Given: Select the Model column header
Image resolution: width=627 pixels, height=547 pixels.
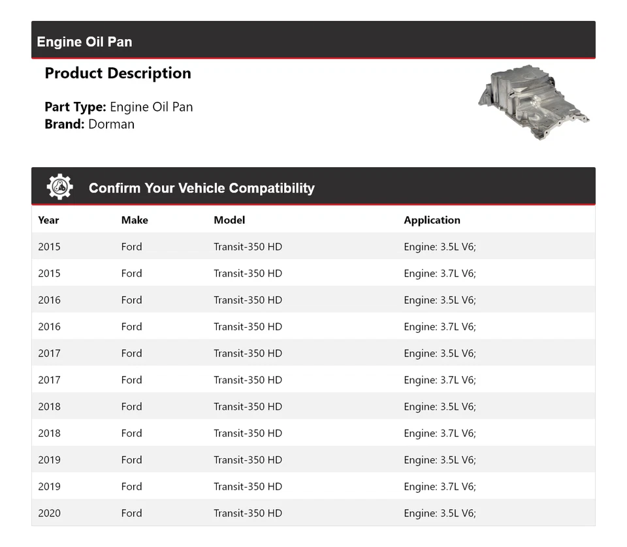Looking at the screenshot, I should coord(229,220).
